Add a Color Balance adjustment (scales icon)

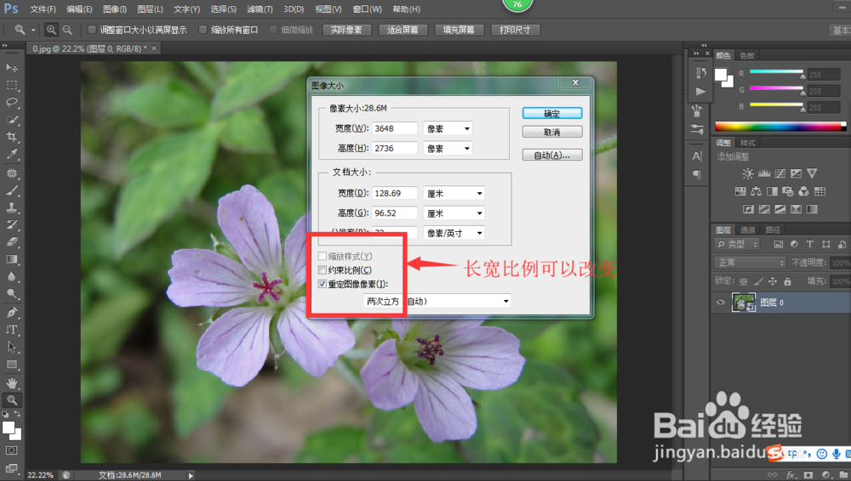[756, 191]
